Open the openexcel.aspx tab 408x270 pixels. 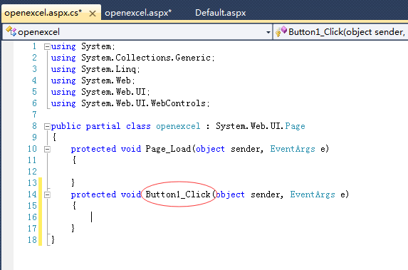(x=138, y=13)
